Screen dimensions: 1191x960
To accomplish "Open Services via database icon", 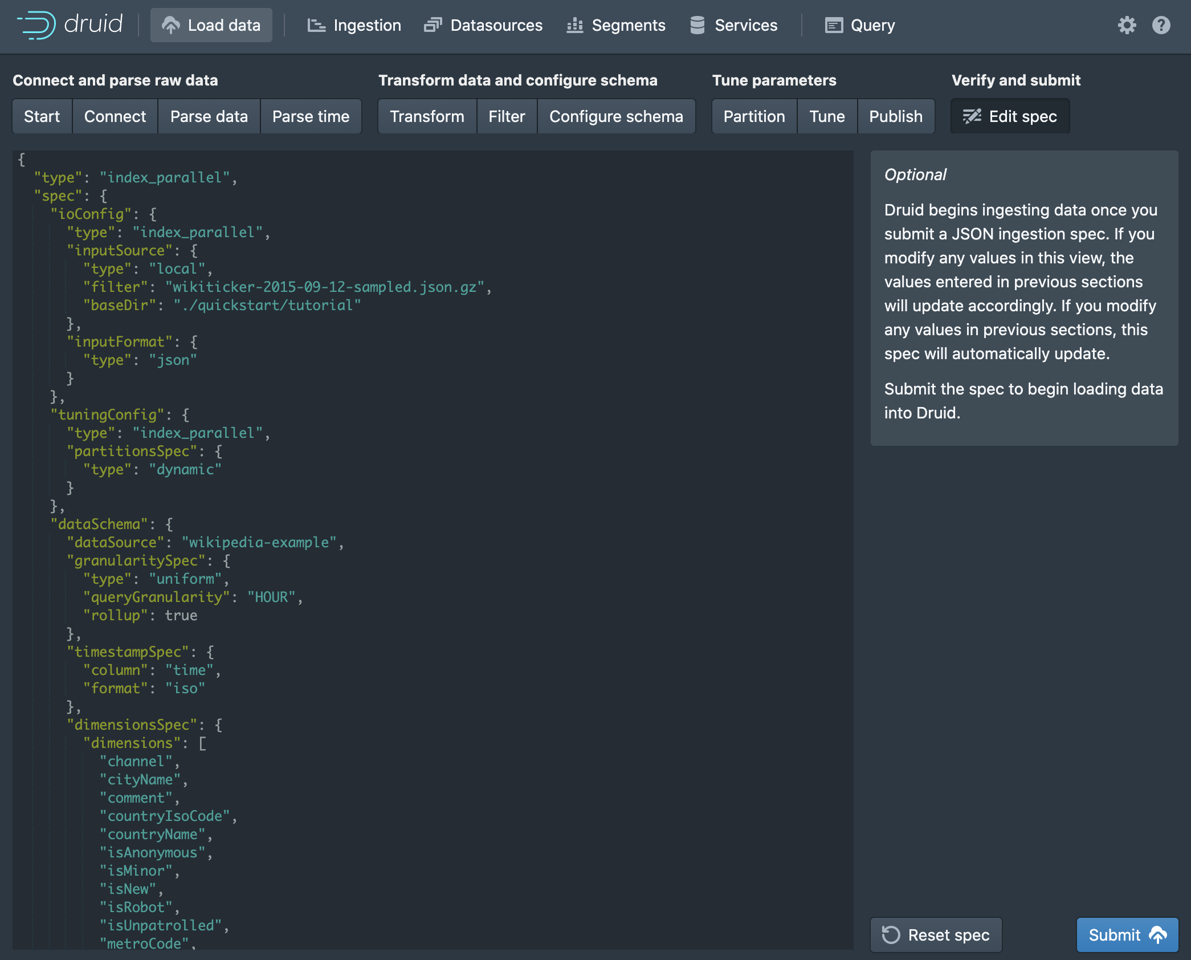I will click(x=698, y=25).
